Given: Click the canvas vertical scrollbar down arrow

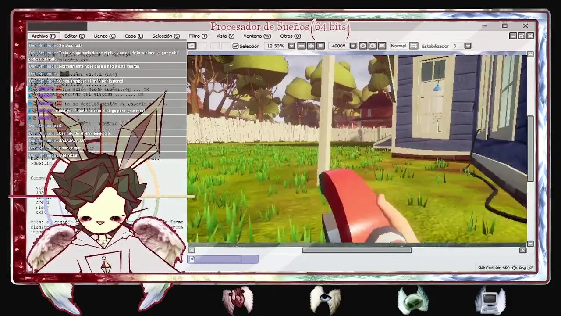Looking at the screenshot, I should (530, 244).
